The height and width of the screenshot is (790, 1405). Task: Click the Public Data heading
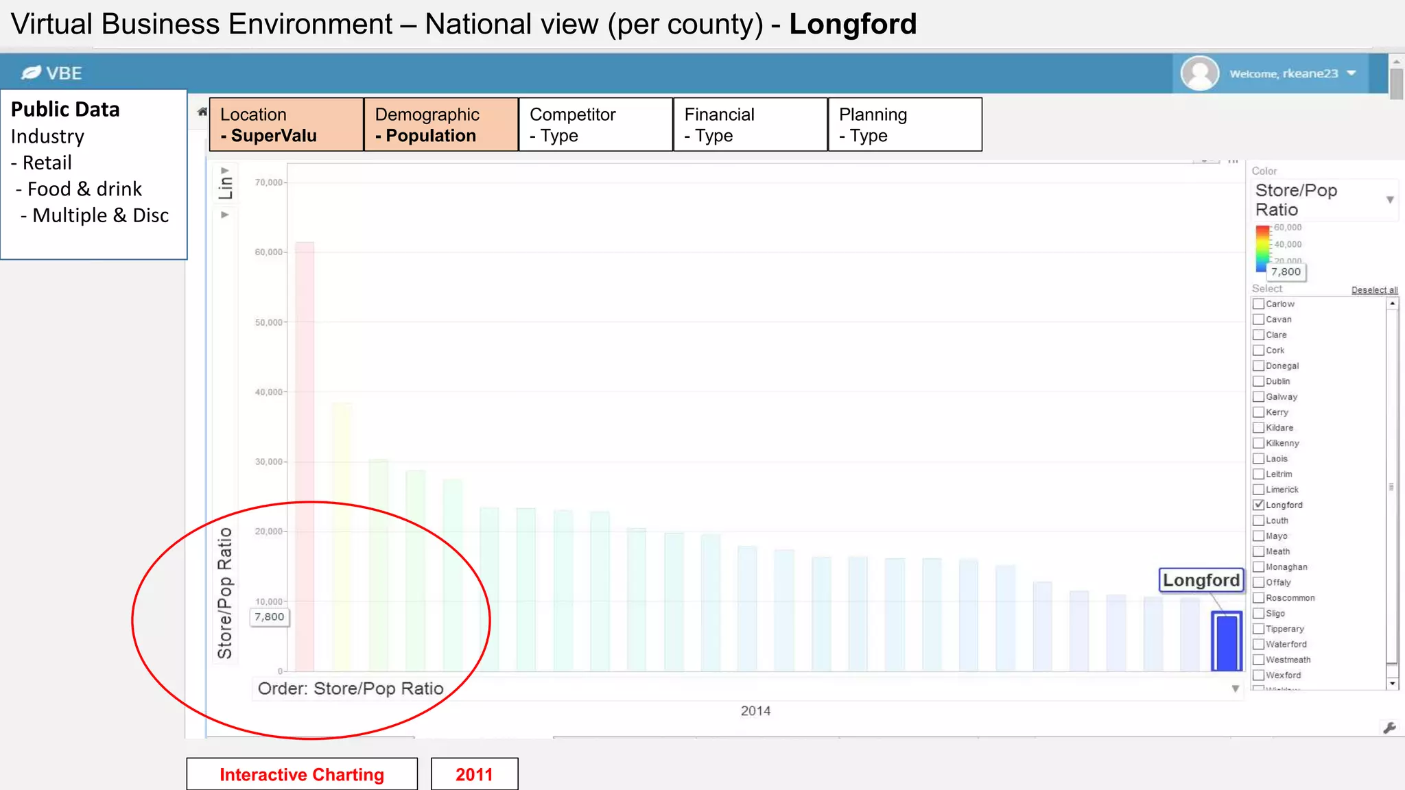tap(65, 110)
